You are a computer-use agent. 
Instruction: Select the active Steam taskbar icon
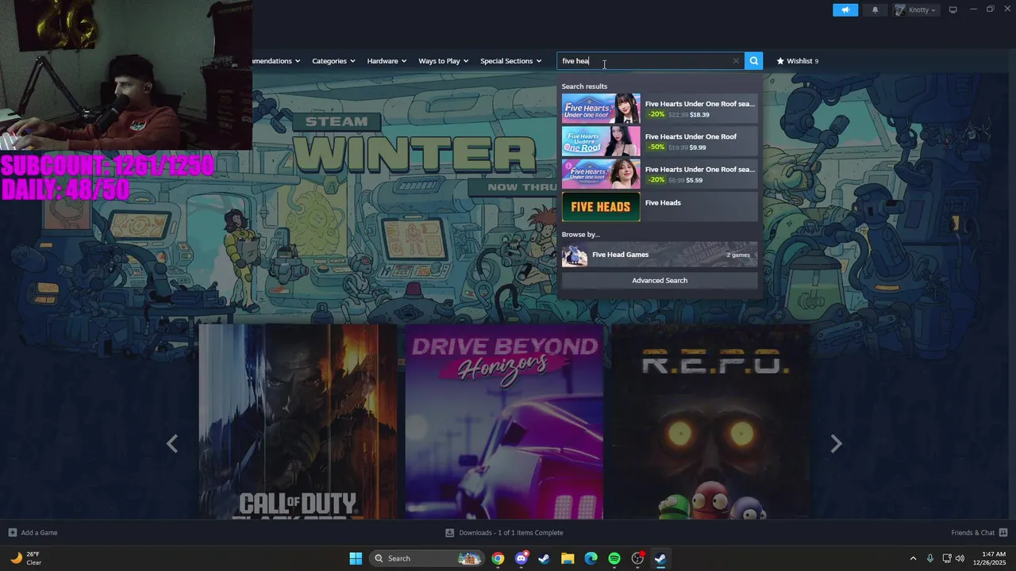pyautogui.click(x=660, y=558)
